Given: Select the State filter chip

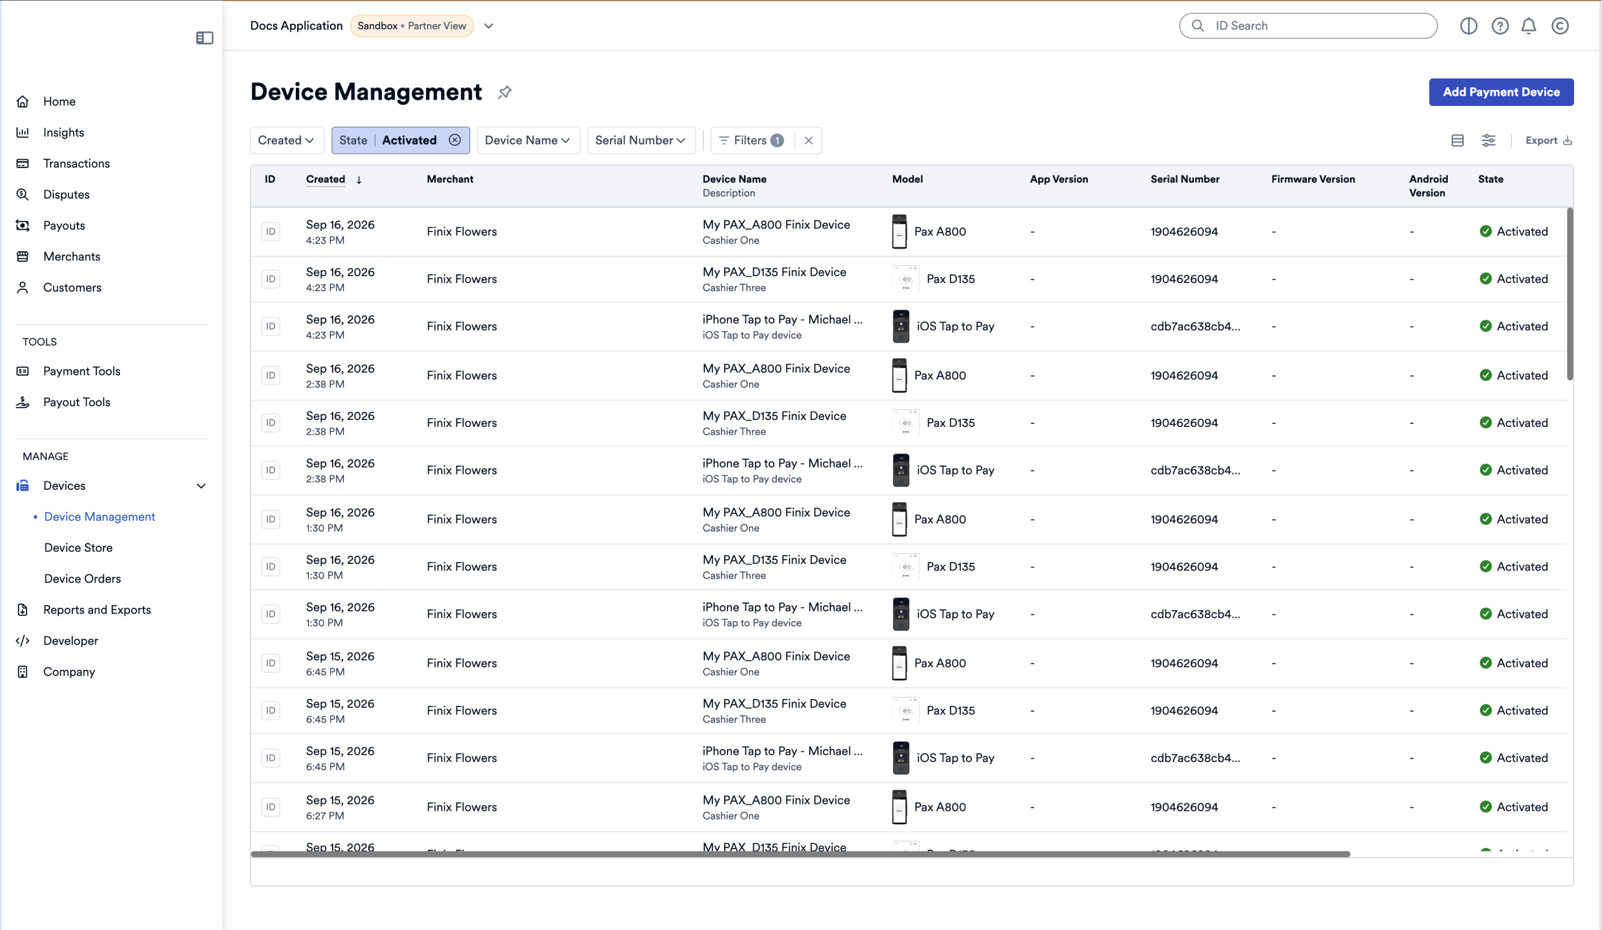Looking at the screenshot, I should (x=400, y=140).
